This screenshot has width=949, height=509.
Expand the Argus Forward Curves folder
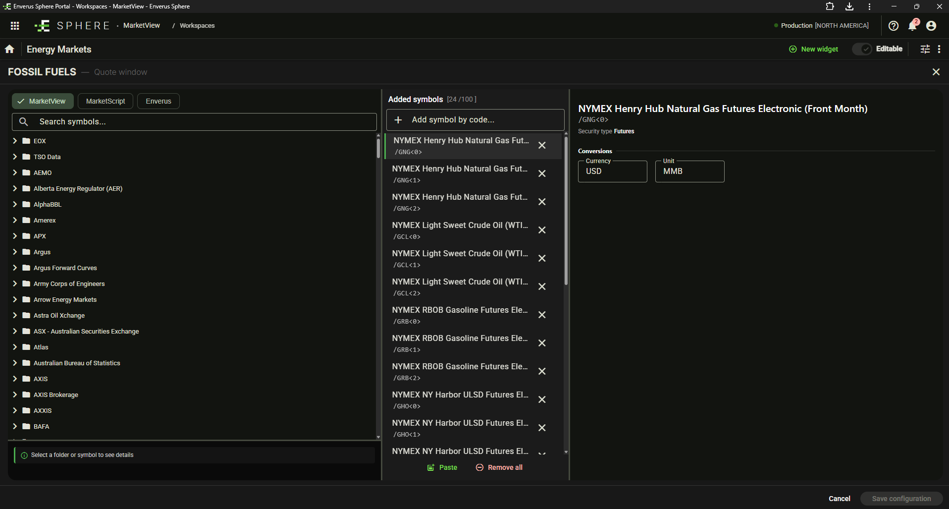[15, 268]
